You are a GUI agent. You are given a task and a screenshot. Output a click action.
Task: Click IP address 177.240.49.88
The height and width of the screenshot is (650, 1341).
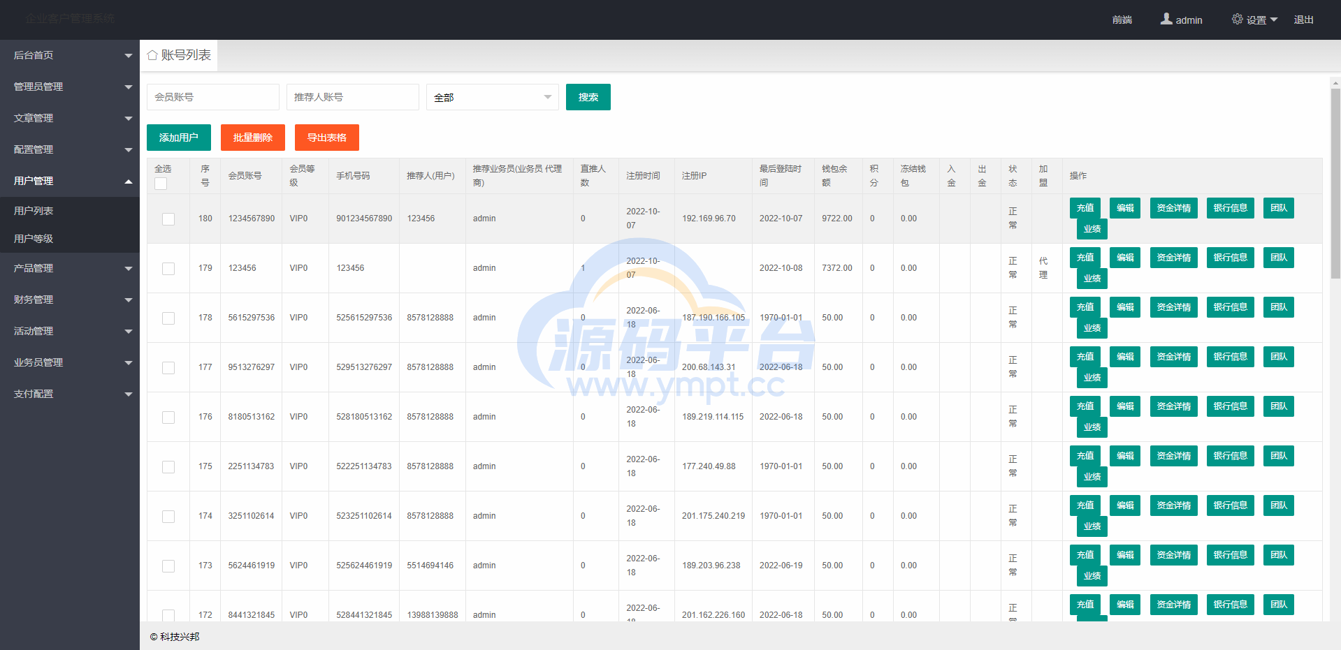(709, 466)
